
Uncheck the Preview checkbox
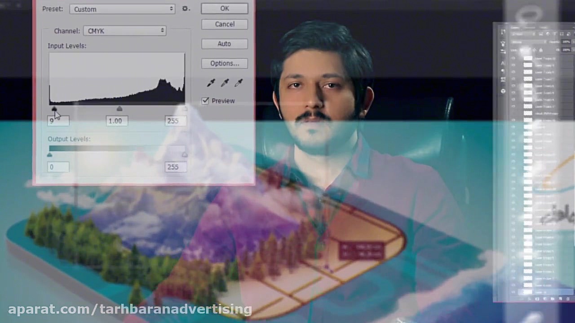pyautogui.click(x=205, y=101)
